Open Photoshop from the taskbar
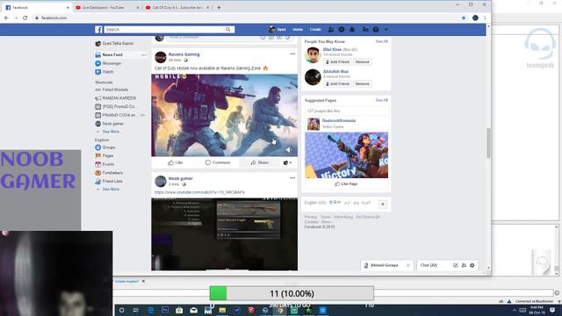 165,310
